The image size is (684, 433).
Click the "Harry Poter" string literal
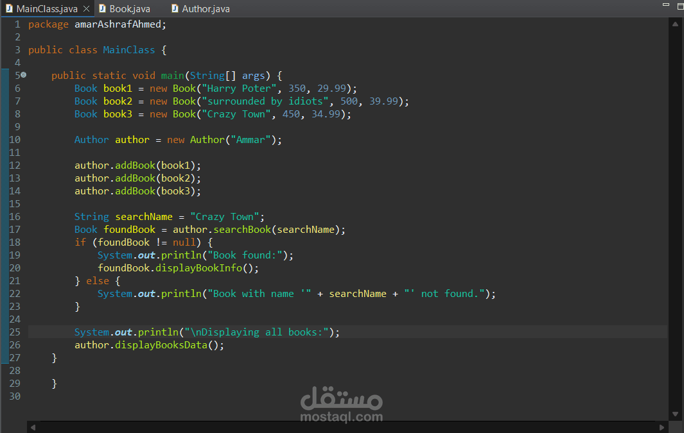pos(239,89)
